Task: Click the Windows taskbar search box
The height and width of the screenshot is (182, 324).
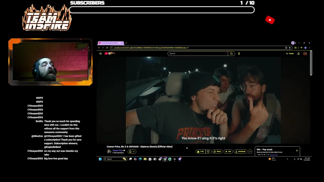Action: pyautogui.click(x=115, y=159)
